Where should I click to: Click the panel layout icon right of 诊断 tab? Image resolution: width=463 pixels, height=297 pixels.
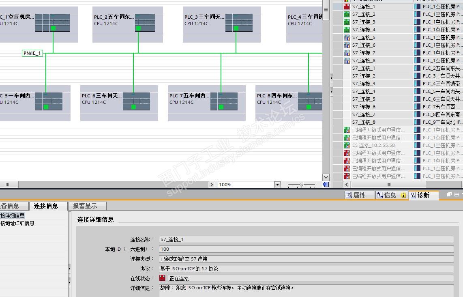pyautogui.click(x=456, y=194)
